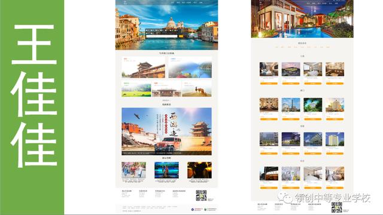Click the white search field on Venice banner
The width and height of the screenshot is (383, 215).
tap(162, 36)
